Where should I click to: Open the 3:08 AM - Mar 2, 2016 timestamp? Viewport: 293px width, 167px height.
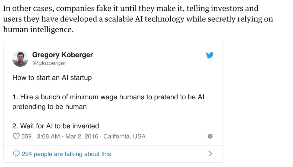[x=67, y=136]
